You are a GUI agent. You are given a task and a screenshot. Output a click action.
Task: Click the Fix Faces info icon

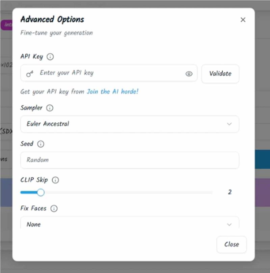click(54, 208)
